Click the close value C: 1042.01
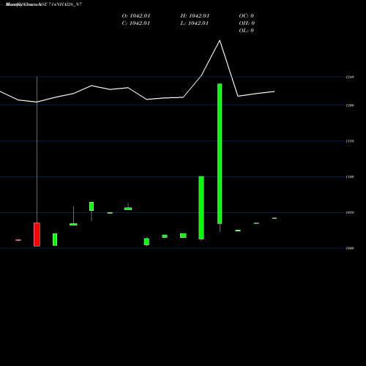The width and height of the screenshot is (366, 366). click(136, 23)
